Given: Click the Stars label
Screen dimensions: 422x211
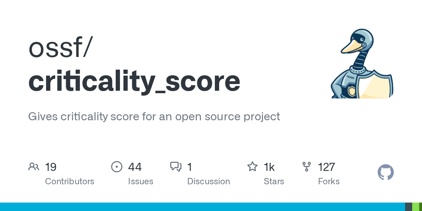Looking at the screenshot, I should (274, 181).
